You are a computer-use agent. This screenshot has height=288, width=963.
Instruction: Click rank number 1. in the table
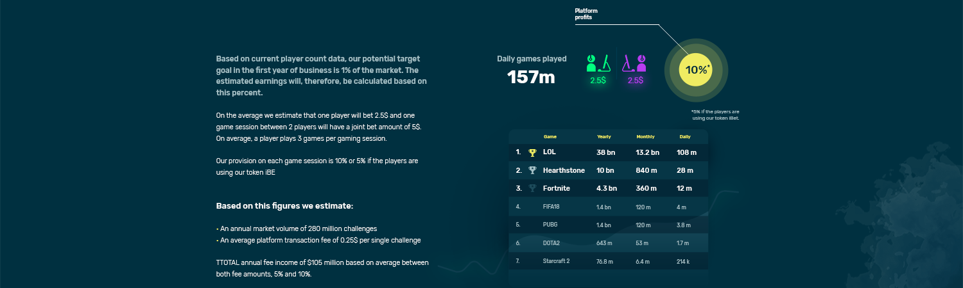[x=518, y=153]
